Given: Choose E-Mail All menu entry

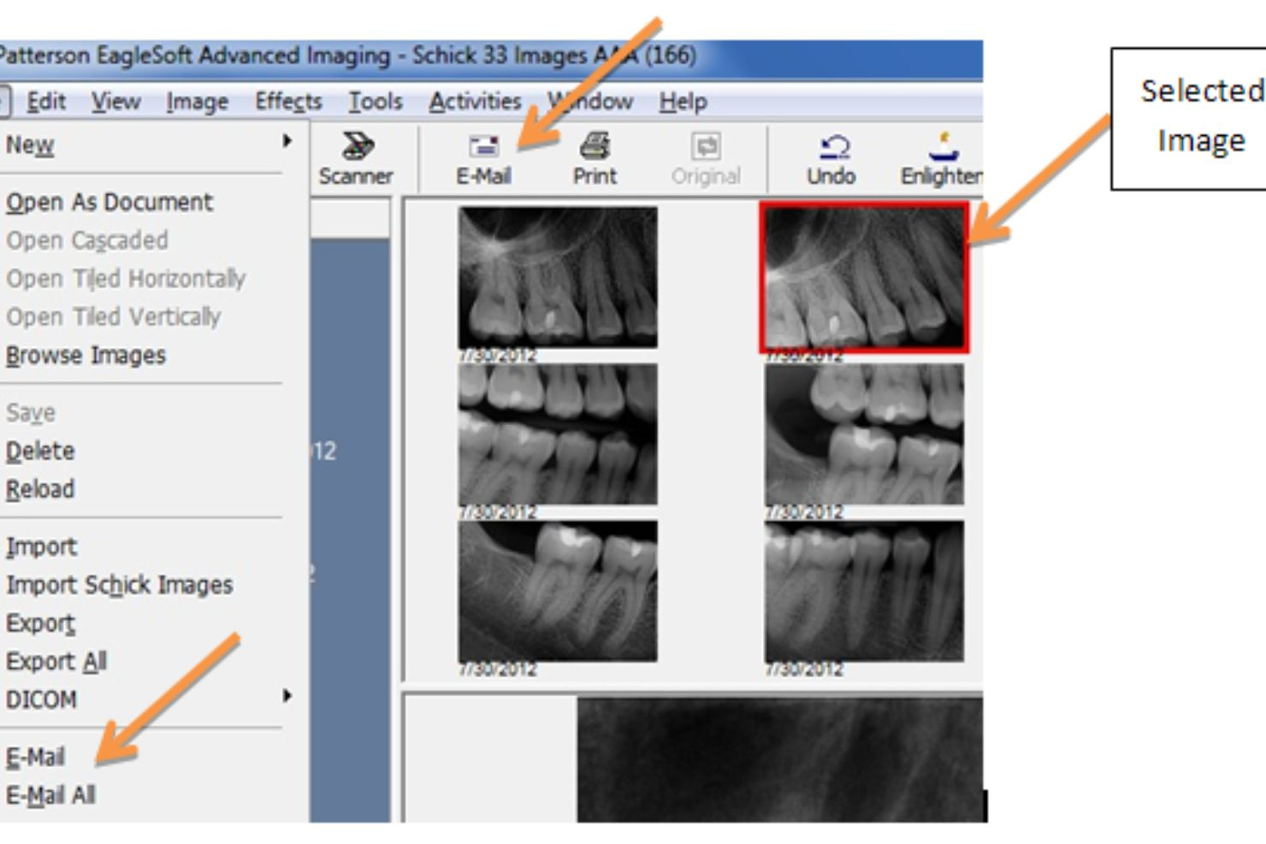Looking at the screenshot, I should [50, 796].
